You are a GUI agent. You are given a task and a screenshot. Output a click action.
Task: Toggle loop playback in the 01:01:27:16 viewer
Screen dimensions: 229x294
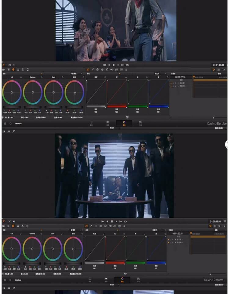pyautogui.click(x=127, y=65)
